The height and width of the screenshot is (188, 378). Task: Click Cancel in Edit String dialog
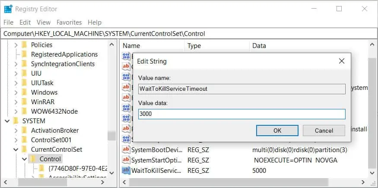[x=324, y=131]
